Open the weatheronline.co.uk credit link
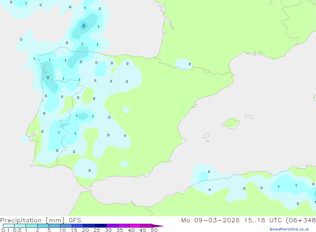Image resolution: width=316 pixels, height=232 pixels. tap(289, 229)
